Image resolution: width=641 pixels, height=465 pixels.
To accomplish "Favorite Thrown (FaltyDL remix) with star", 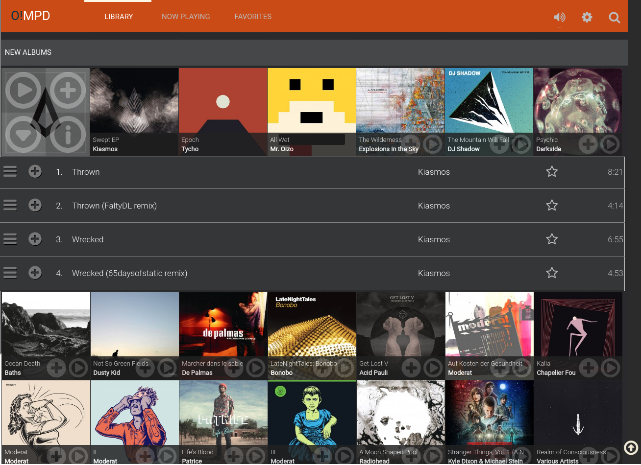I will (552, 205).
